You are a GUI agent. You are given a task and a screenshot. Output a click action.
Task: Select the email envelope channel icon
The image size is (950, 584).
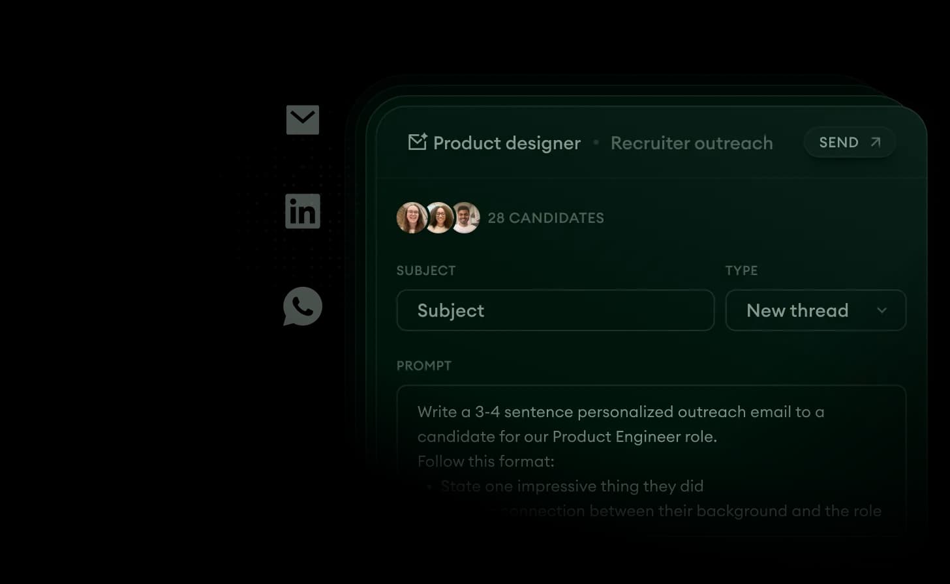(302, 120)
